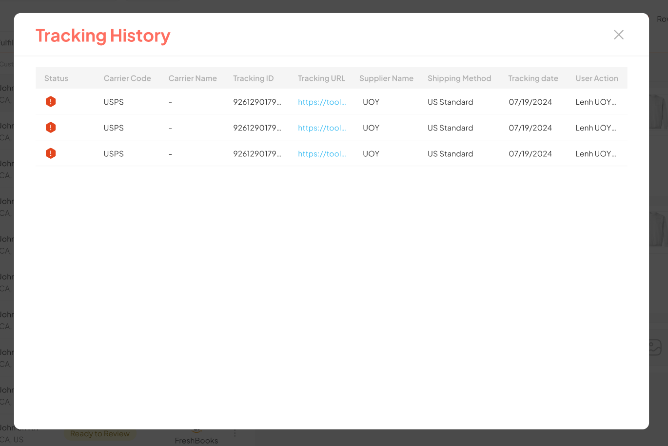This screenshot has width=668, height=446.
Task: Close the Tracking History dialog
Action: pos(618,35)
